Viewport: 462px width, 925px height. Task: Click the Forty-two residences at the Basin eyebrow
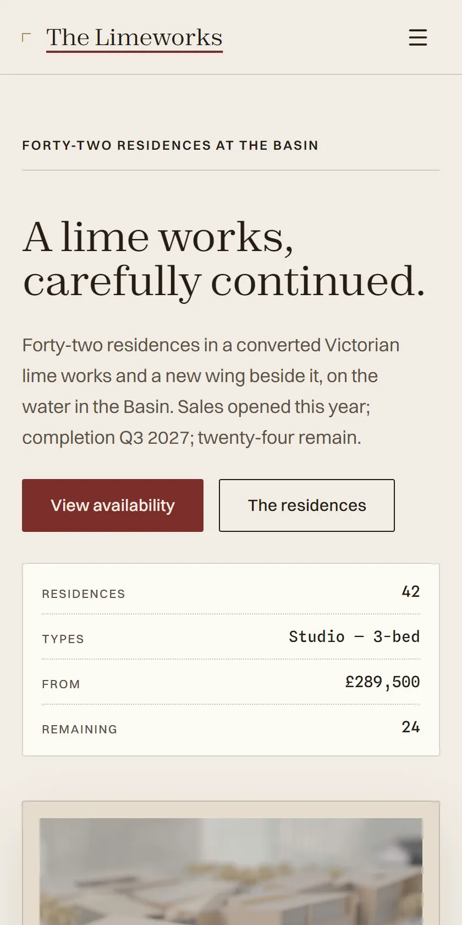[x=170, y=145]
